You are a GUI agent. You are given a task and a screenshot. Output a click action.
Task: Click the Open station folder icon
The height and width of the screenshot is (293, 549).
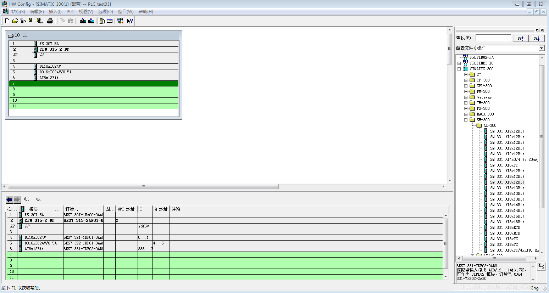point(15,21)
